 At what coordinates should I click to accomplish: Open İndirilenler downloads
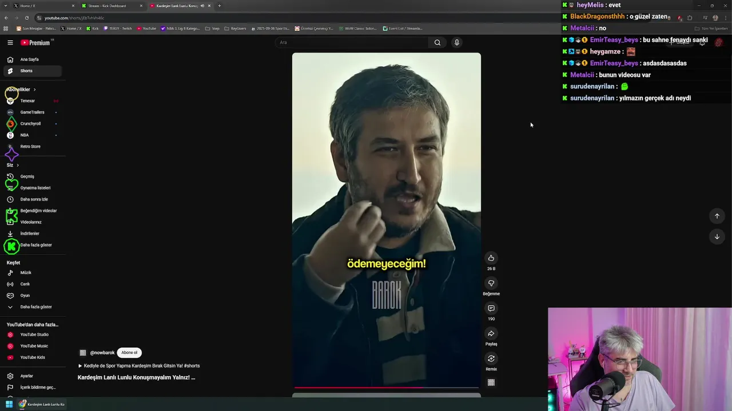pos(32,233)
